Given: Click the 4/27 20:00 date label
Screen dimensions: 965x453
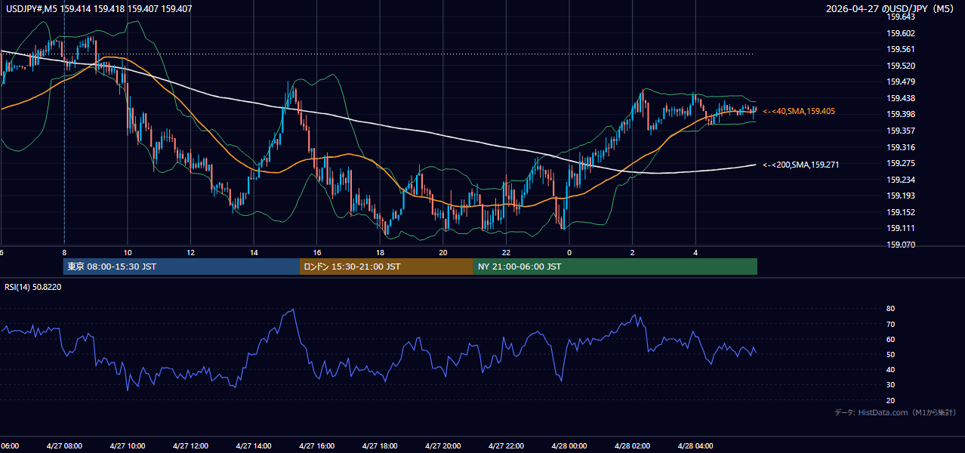Looking at the screenshot, I should click(442, 445).
